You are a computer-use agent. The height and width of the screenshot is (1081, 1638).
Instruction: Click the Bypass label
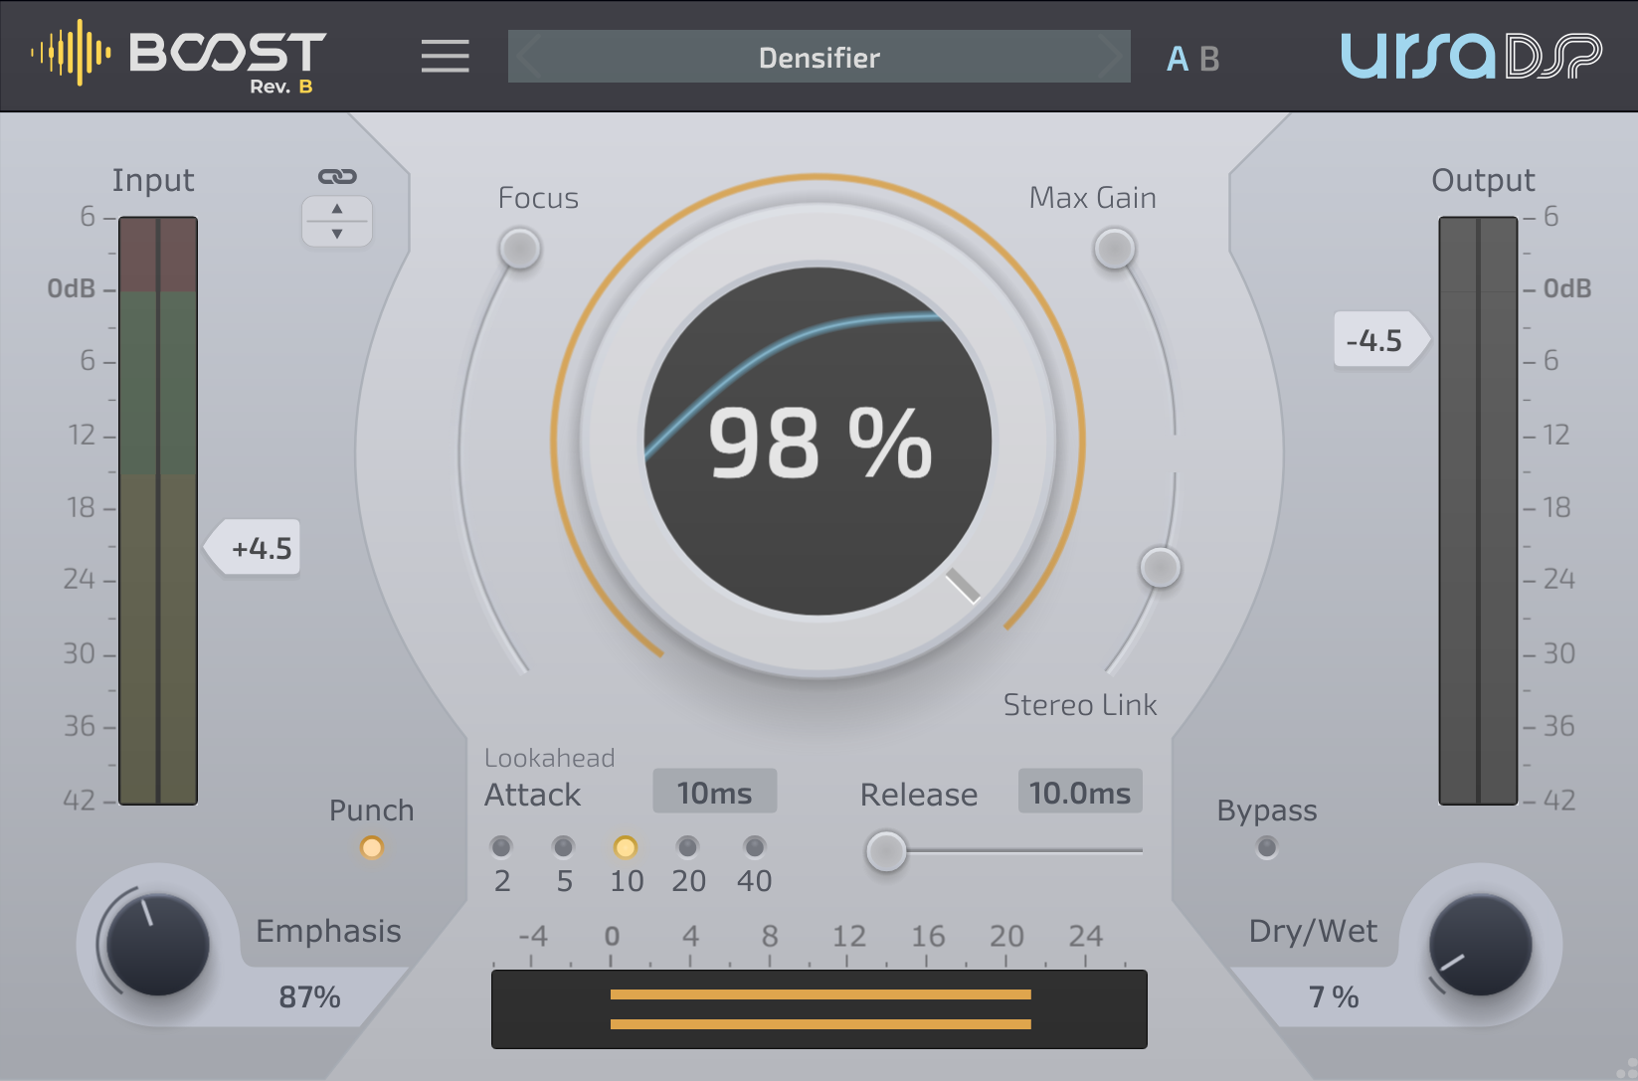[x=1266, y=811]
